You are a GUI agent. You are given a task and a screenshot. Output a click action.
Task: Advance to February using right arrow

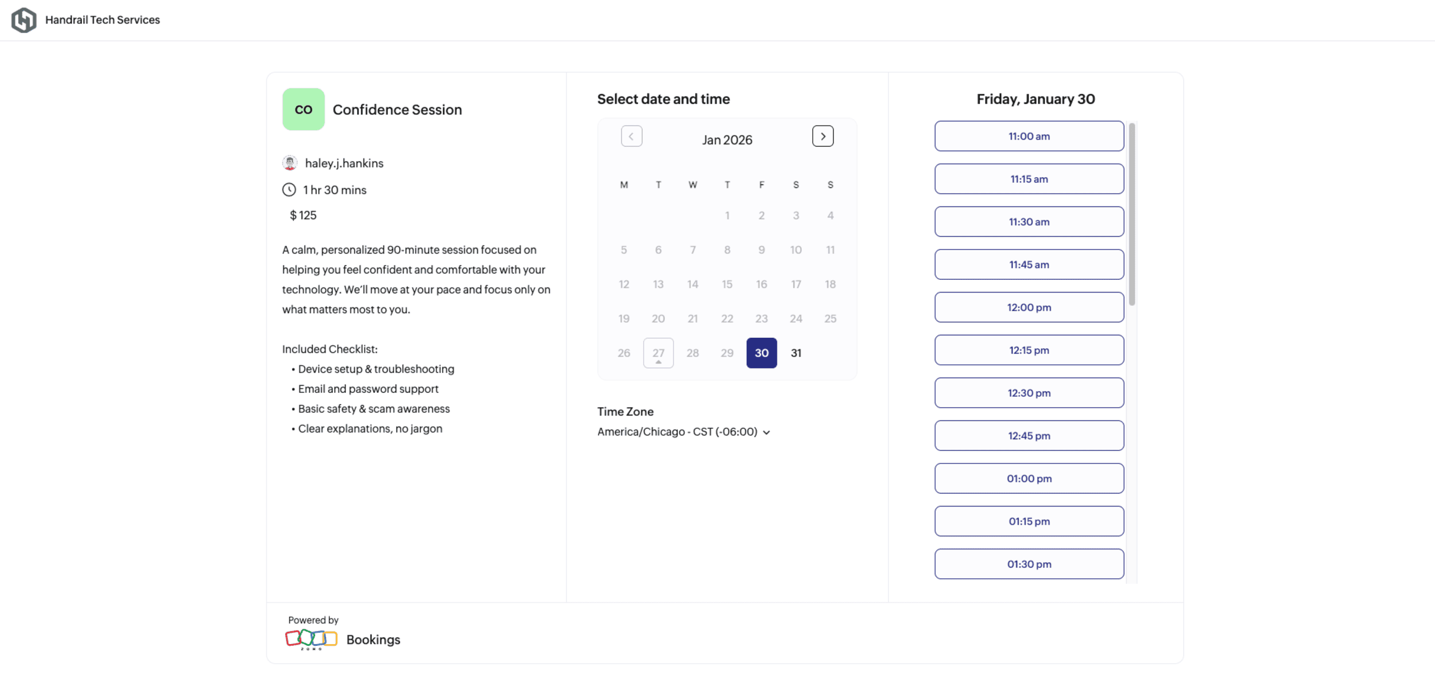[x=823, y=136]
